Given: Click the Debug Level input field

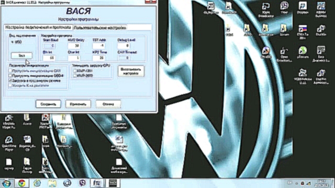Looking at the screenshot, I should coord(124,45).
